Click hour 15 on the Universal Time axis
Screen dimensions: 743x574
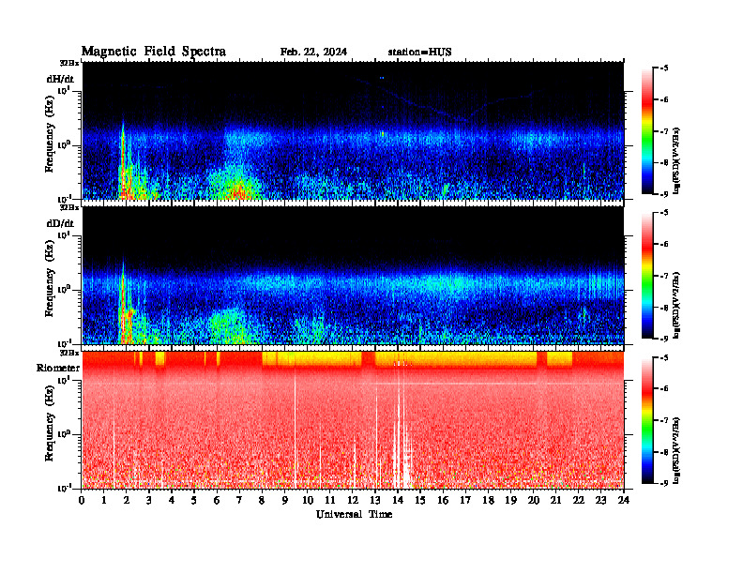(420, 501)
